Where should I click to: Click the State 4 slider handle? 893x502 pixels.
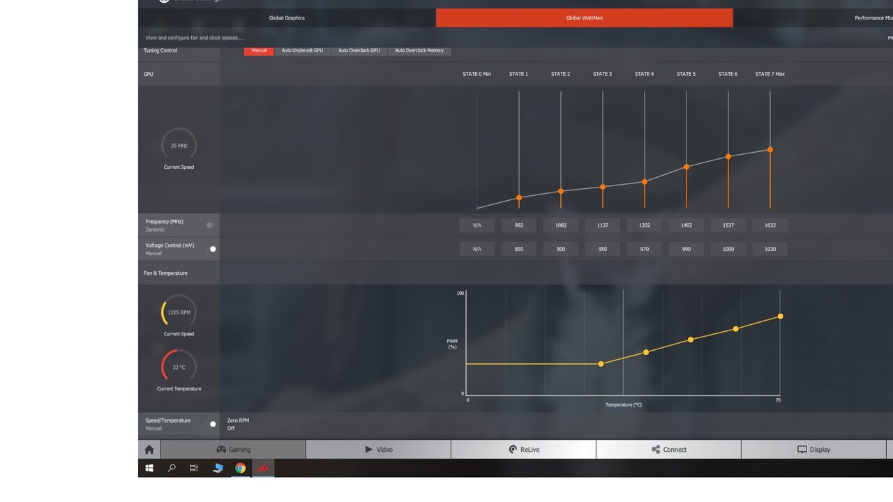pyautogui.click(x=645, y=182)
